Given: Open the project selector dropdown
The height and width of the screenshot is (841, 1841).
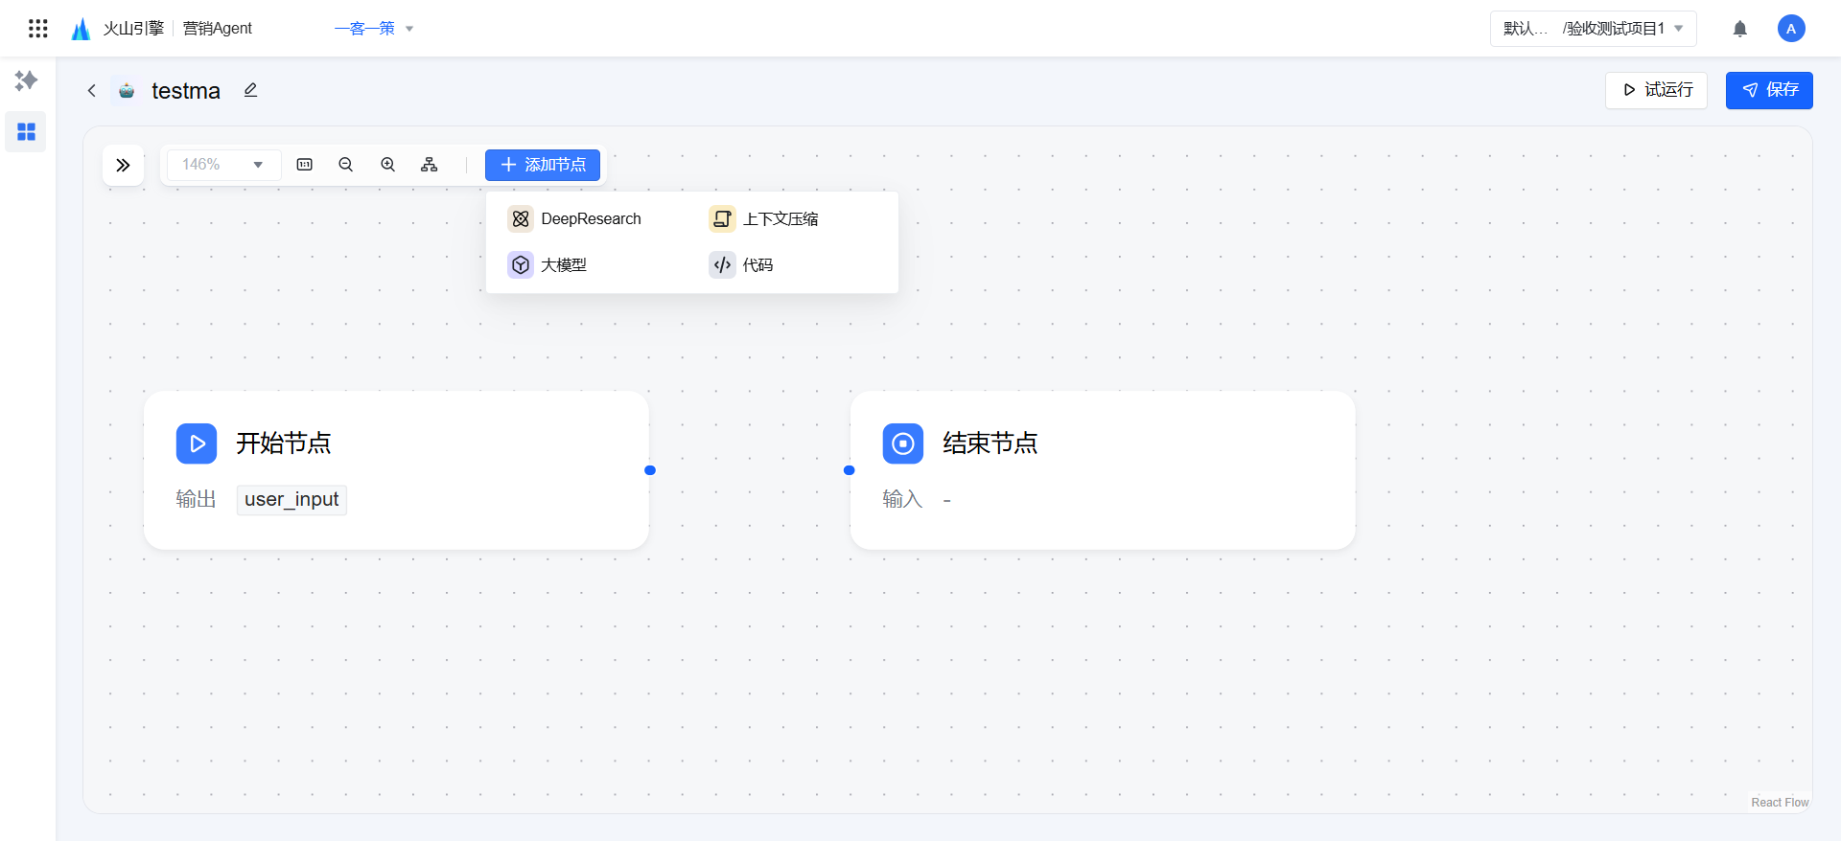Looking at the screenshot, I should 1593,29.
